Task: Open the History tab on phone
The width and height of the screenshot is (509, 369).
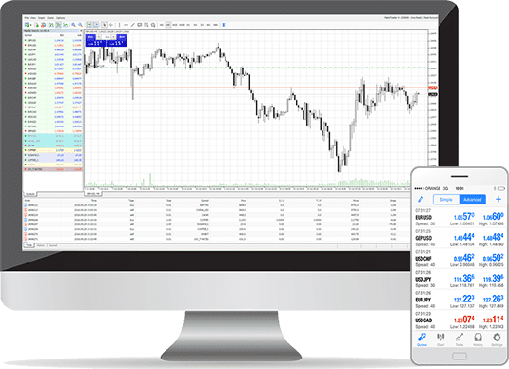Action: pyautogui.click(x=478, y=340)
